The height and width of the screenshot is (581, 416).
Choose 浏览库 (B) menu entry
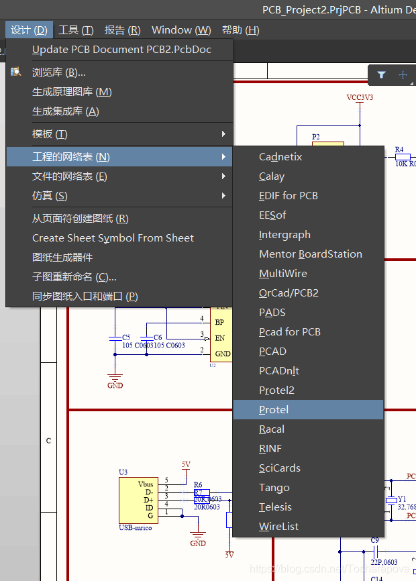tap(119, 72)
